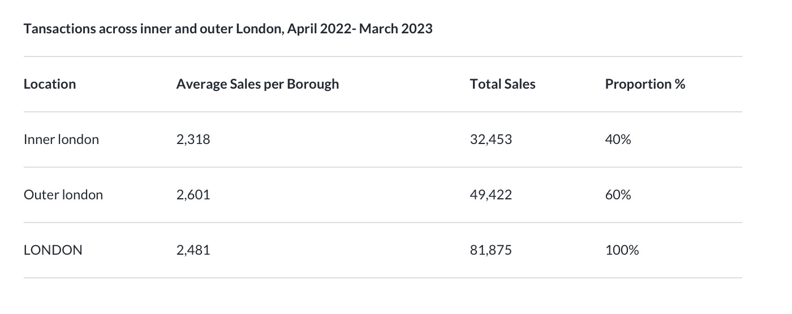Select the Proportion % column header
792x314 pixels.
point(645,84)
